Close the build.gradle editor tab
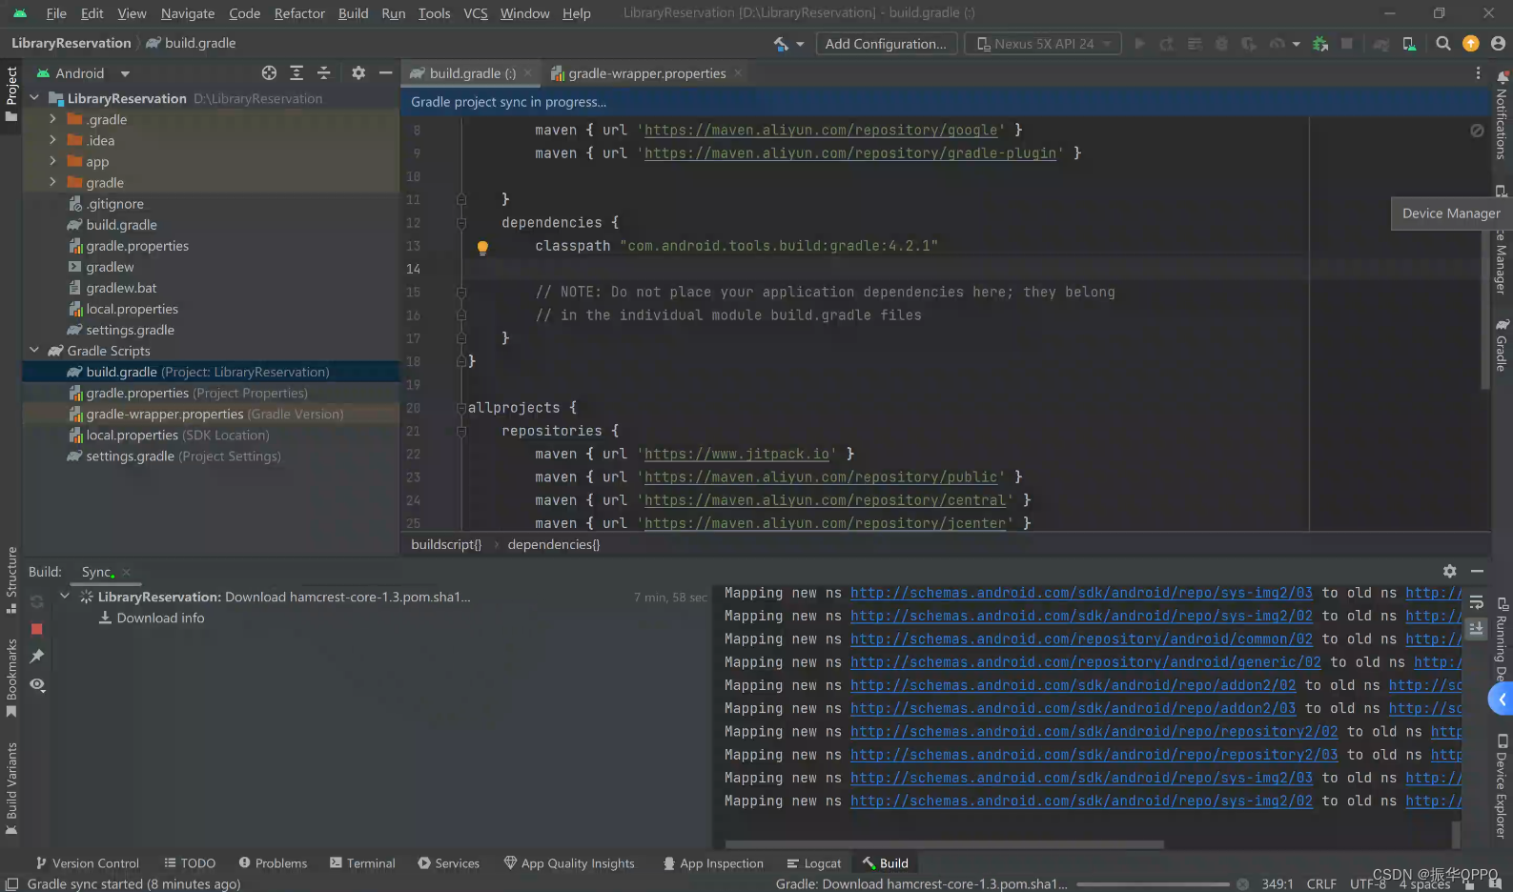Image resolution: width=1513 pixels, height=892 pixels. coord(527,73)
